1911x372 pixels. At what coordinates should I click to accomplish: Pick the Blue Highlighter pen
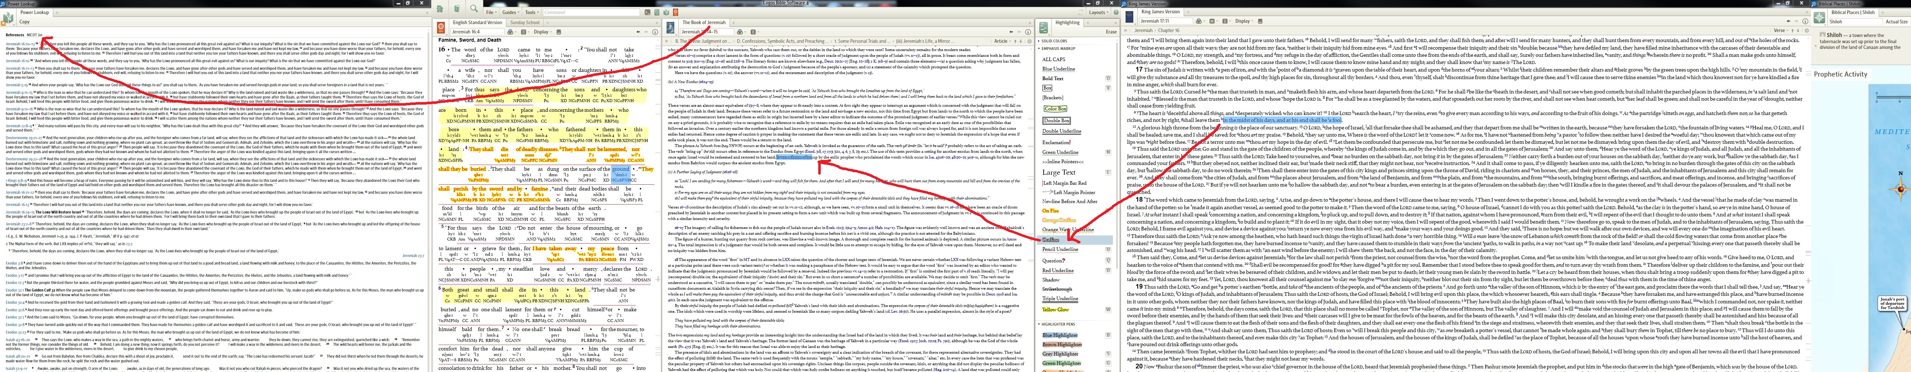pyautogui.click(x=1060, y=335)
